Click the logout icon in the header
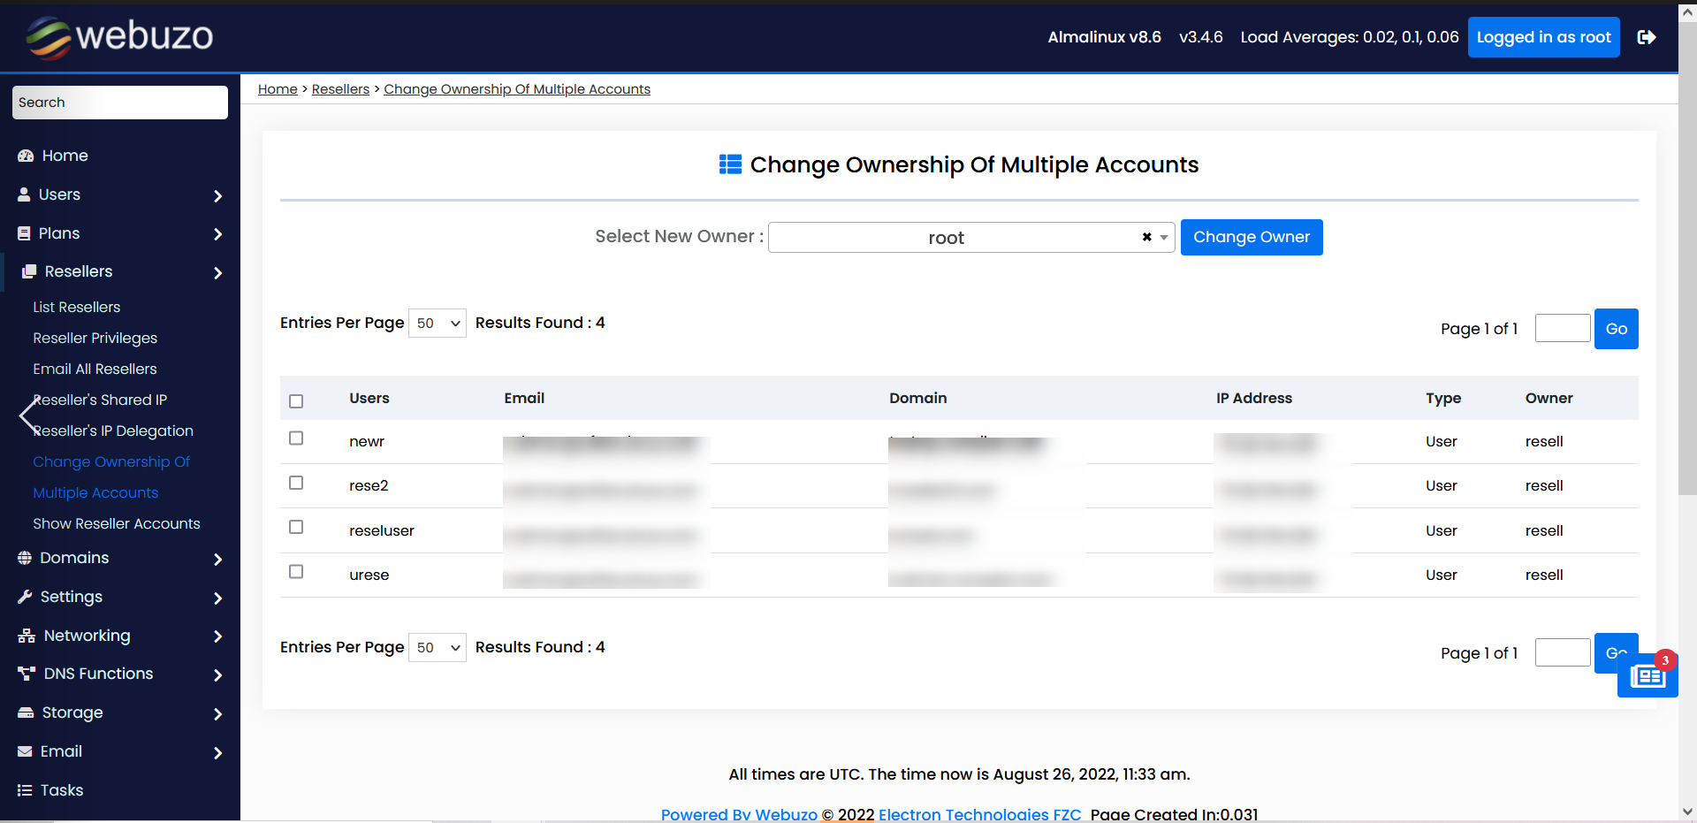 coord(1646,37)
